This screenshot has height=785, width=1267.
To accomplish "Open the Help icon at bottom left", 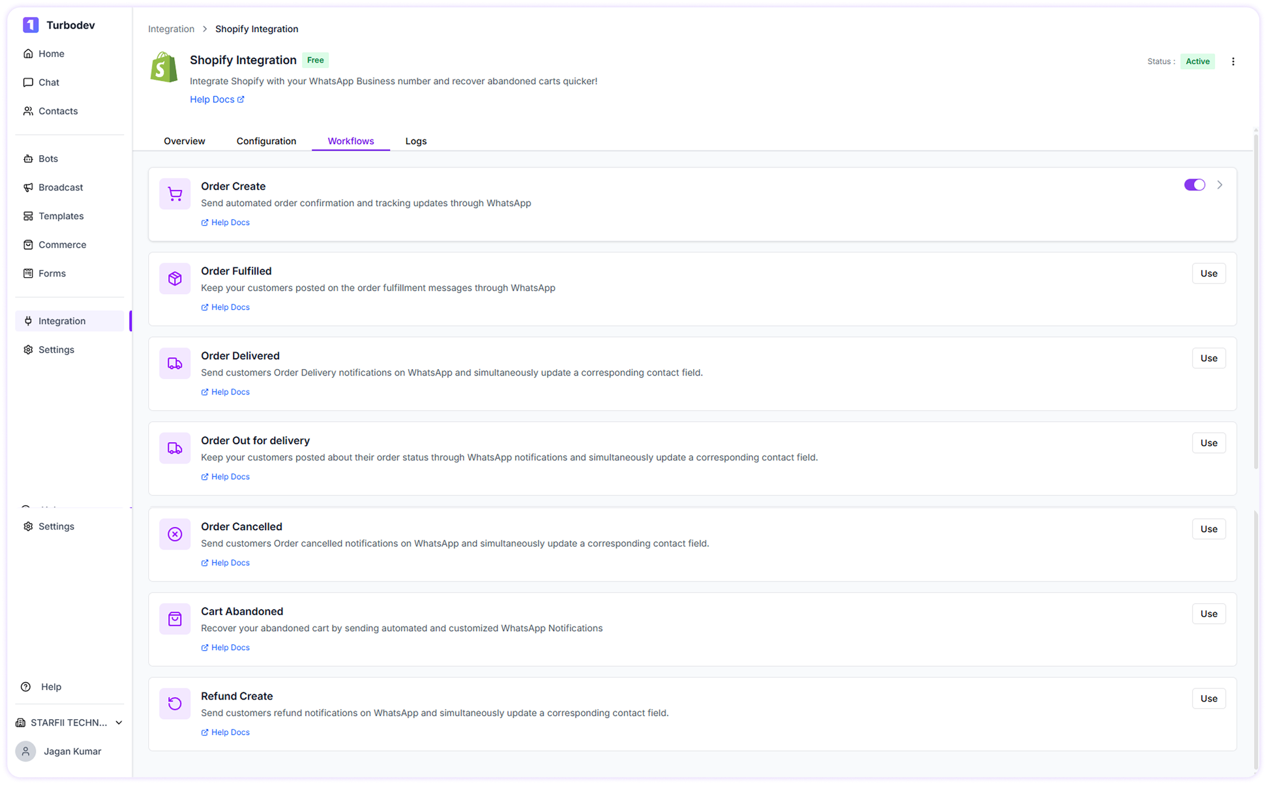I will 25,687.
